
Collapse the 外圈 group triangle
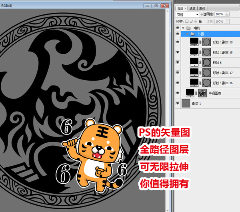pos(187,34)
